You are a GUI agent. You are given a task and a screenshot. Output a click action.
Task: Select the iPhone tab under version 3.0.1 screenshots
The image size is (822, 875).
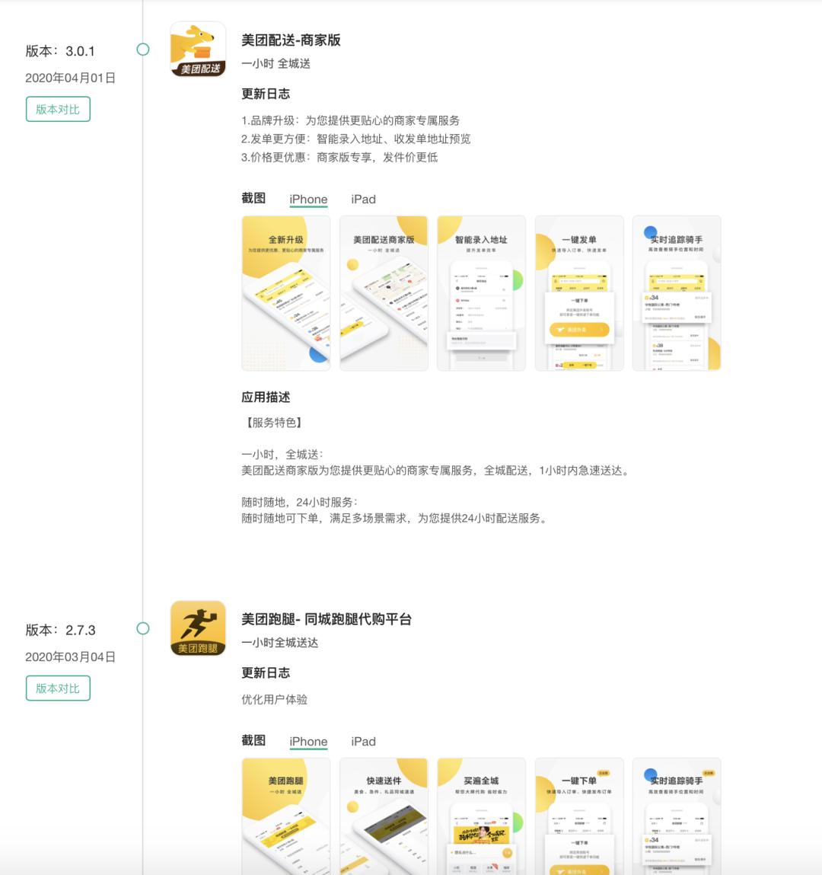(x=308, y=200)
